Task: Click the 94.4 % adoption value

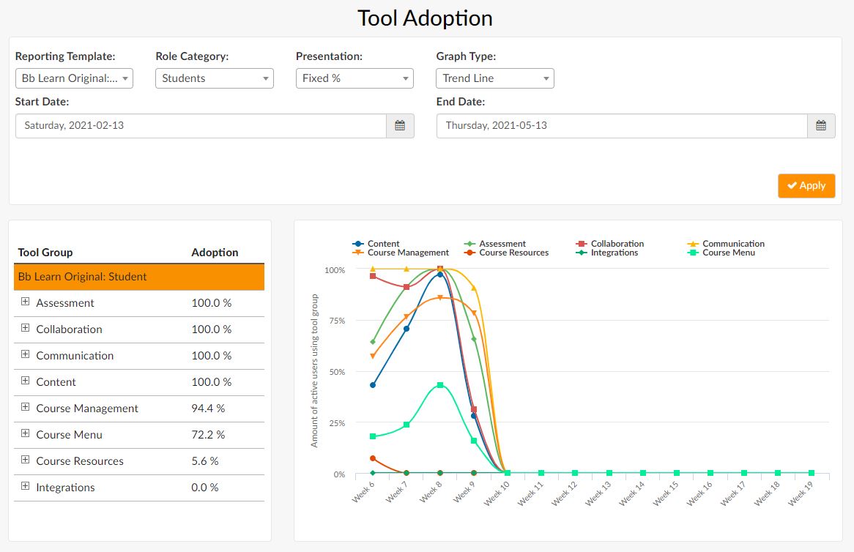Action: (x=208, y=409)
